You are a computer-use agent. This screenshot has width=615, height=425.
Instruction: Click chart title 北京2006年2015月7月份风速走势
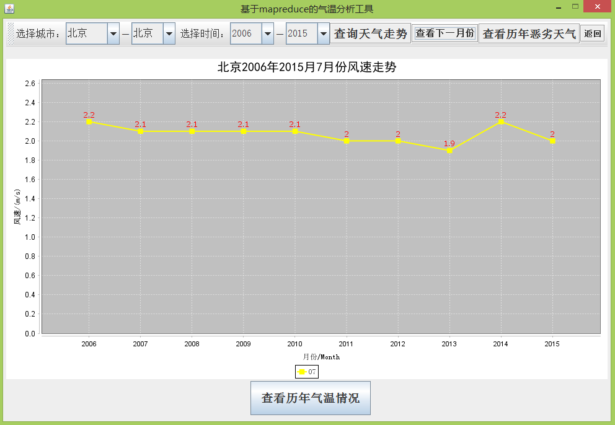point(307,67)
